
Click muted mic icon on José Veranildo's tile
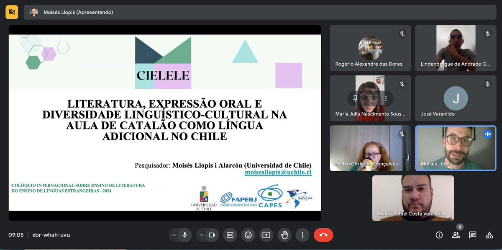487,84
